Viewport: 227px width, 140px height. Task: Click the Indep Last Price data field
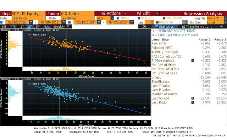[x=77, y=18]
